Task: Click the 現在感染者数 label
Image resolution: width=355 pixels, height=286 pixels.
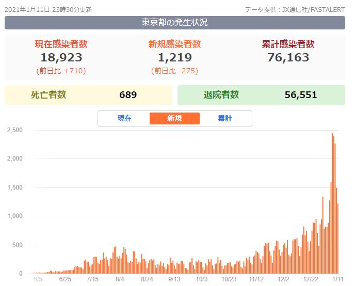Action: tap(61, 44)
